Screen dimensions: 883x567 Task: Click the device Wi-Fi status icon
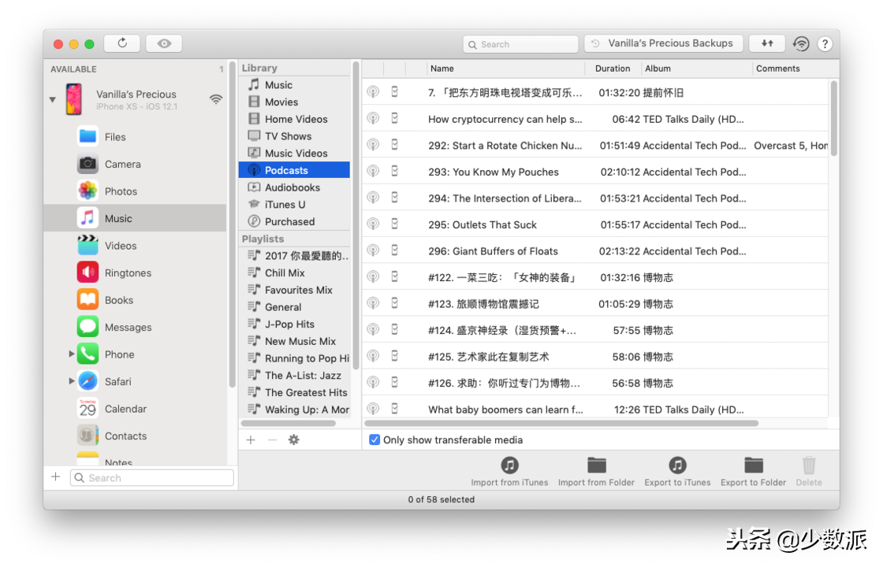216,99
